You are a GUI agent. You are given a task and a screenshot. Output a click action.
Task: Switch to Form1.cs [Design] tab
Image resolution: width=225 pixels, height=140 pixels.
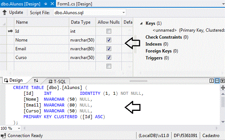pyautogui.click(x=75, y=4)
